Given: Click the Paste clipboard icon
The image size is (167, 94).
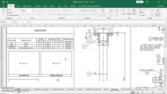Looking at the screenshot, I should pos(3,11).
